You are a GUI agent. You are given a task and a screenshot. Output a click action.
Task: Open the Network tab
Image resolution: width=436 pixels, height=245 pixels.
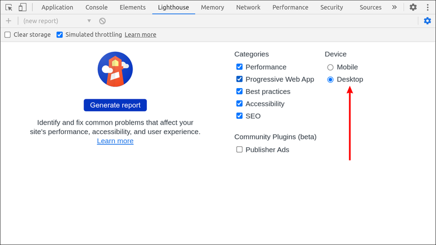(248, 7)
